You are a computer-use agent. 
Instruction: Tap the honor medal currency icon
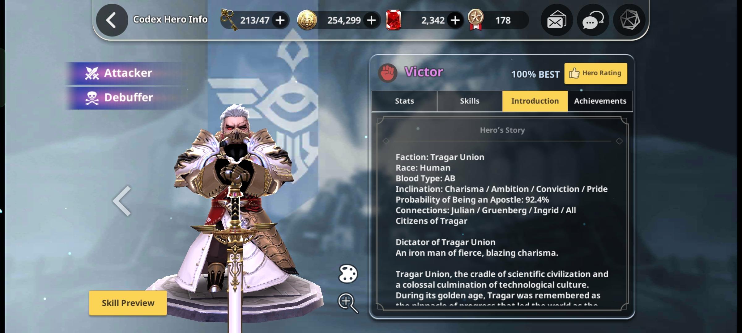tap(475, 20)
